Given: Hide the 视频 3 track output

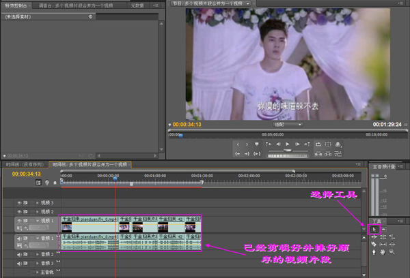Looking at the screenshot, I should [19, 202].
